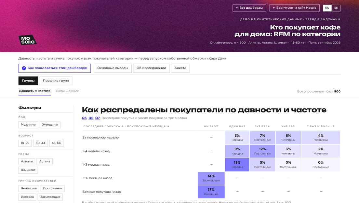Open question link Q5
Screen dimensions: 359x203
point(84,118)
